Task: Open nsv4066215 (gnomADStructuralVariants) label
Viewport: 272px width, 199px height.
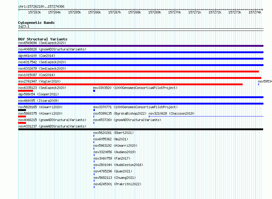Action: pos(52,120)
